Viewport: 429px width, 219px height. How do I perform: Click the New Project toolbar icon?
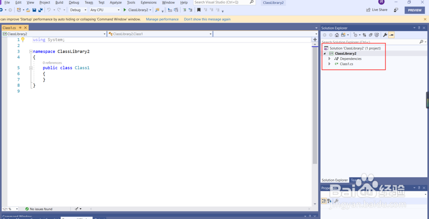tap(18, 10)
